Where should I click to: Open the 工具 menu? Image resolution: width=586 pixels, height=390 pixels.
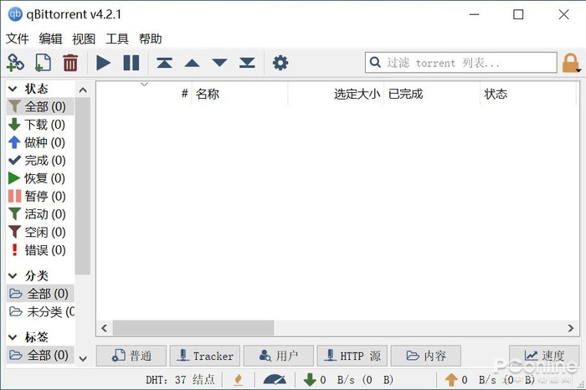point(117,38)
